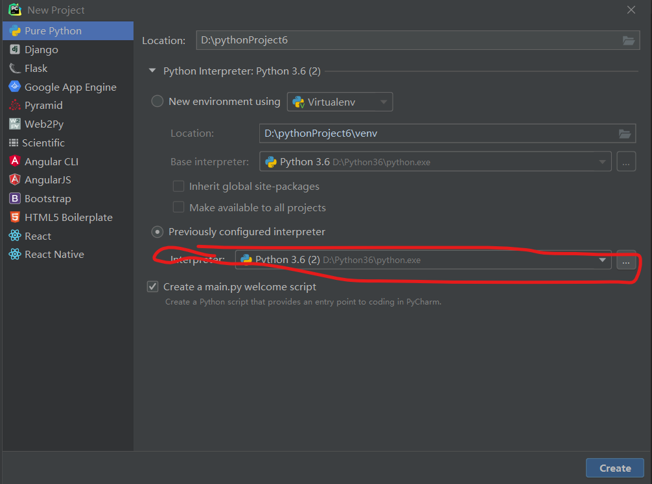Click the Create button

614,468
